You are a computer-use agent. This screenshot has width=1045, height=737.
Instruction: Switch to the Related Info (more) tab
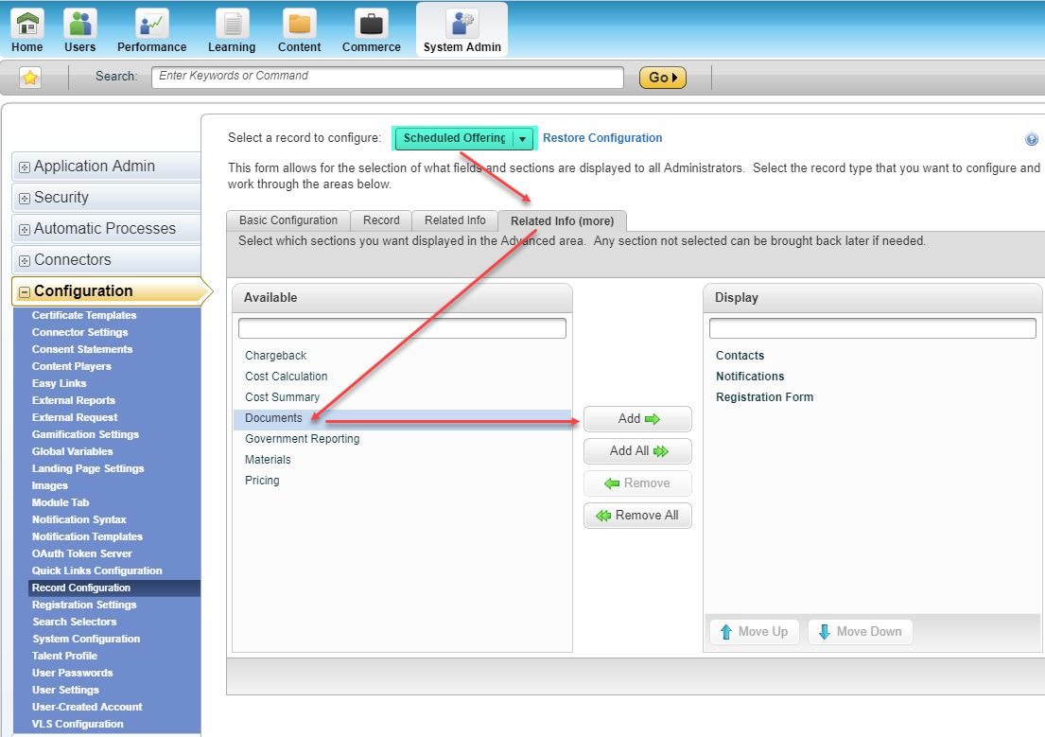click(562, 220)
